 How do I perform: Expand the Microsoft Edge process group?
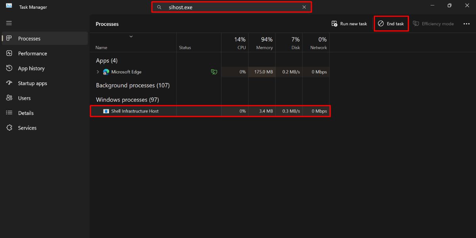[x=97, y=72]
